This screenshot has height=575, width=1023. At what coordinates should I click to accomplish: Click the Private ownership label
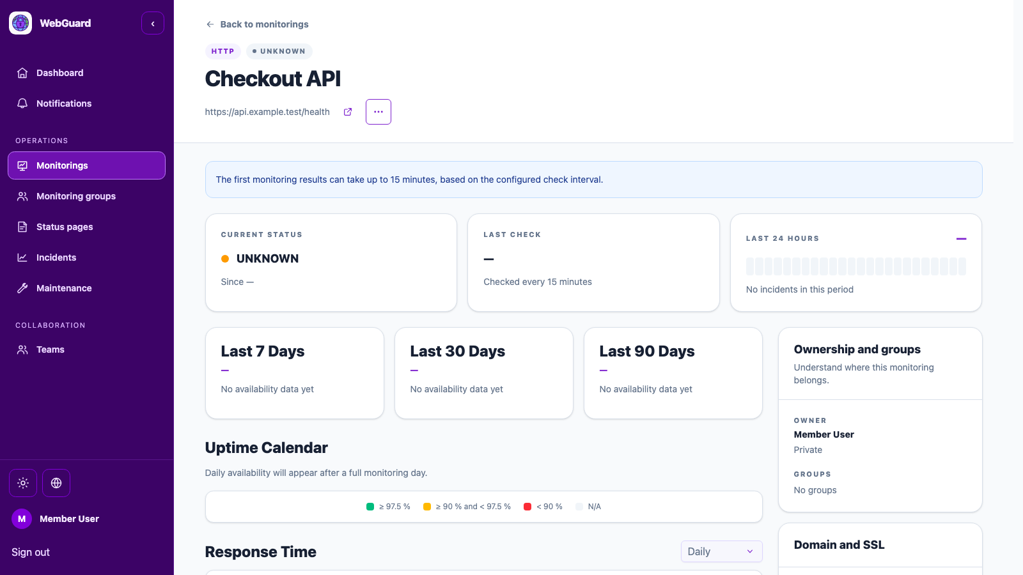[x=808, y=450]
